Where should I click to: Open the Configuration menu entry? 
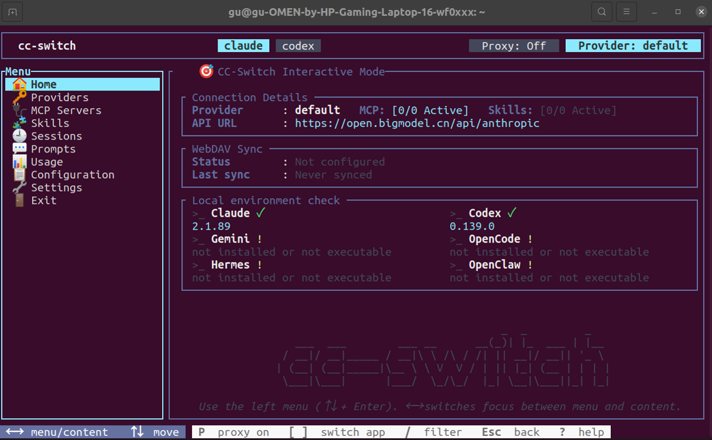click(82, 175)
